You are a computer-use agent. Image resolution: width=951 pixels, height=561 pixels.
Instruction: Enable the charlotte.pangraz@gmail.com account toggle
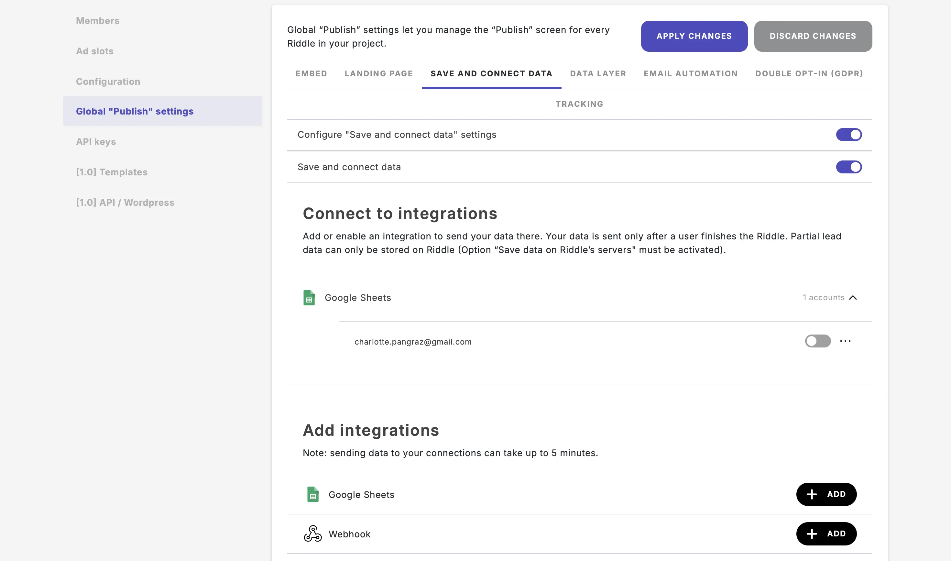tap(818, 341)
